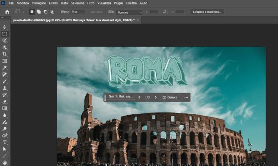
Task: Select the Gradient tool
Action: [x=5, y=108]
